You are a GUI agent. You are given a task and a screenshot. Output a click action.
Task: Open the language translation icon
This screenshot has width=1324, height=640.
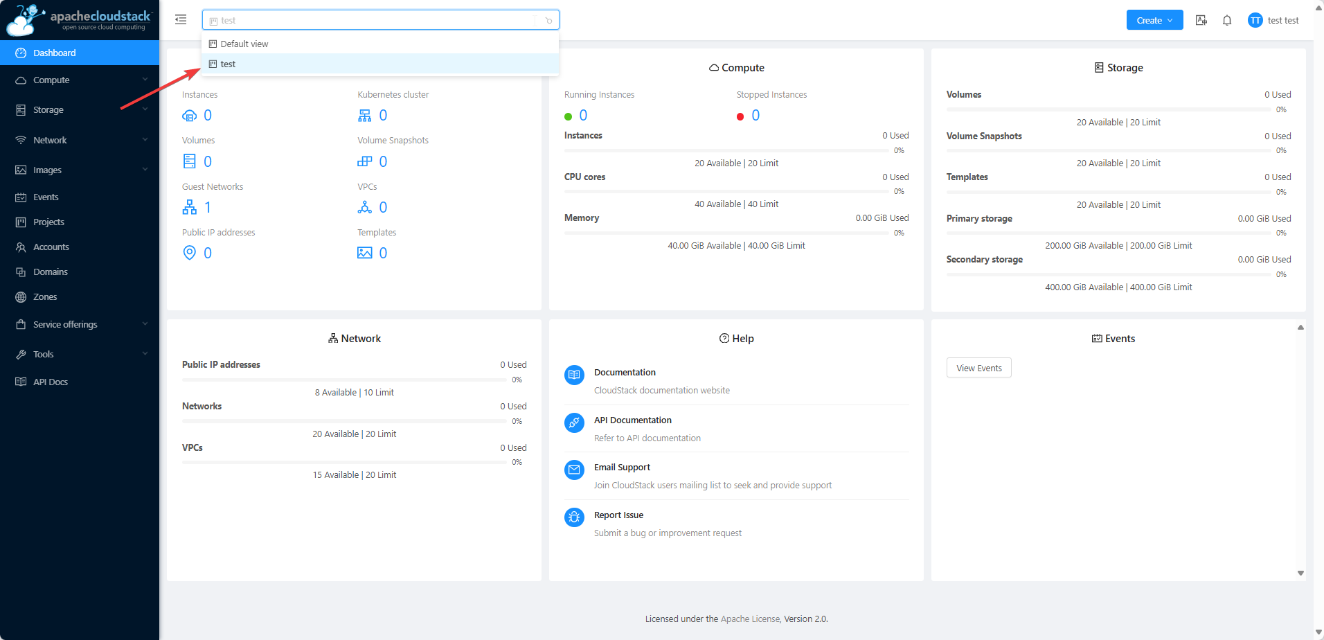pos(1201,20)
